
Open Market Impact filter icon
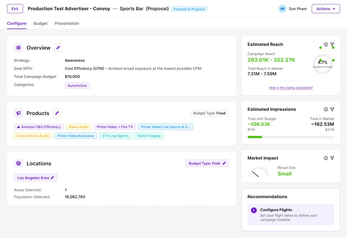pos(332,158)
